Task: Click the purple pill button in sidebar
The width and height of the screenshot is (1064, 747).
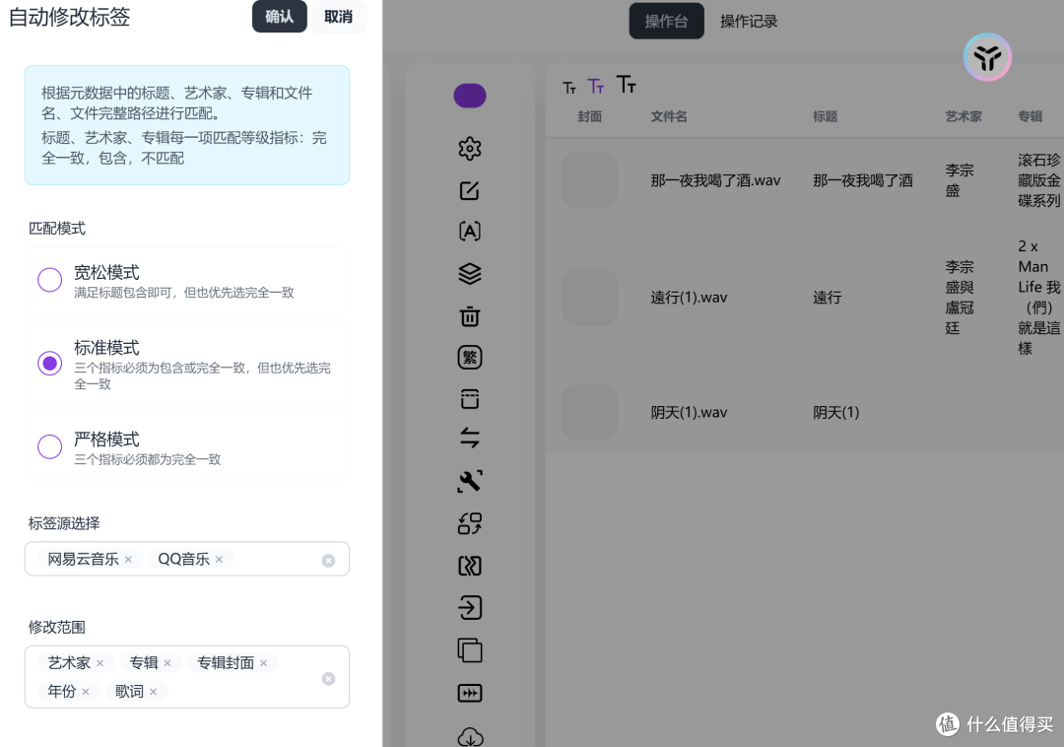Action: coord(470,96)
